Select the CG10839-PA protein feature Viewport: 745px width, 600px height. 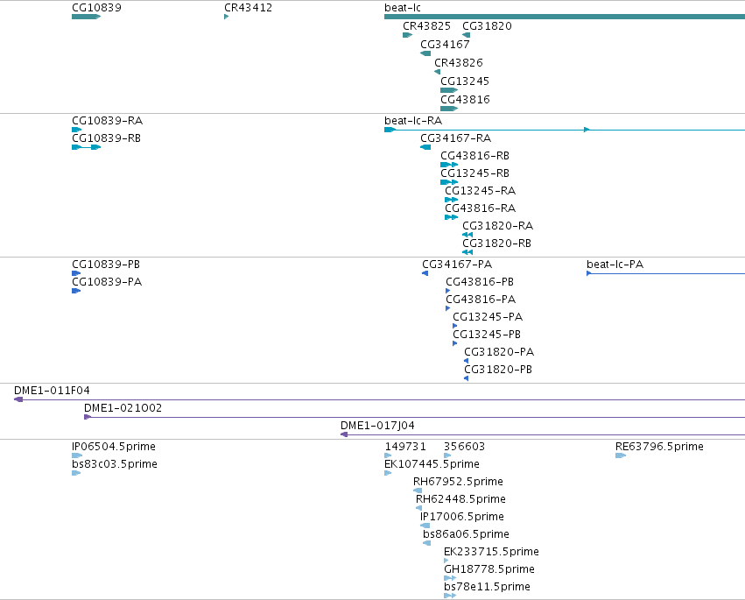click(x=76, y=291)
